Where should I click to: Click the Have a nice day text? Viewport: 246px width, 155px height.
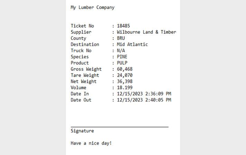(x=91, y=143)
